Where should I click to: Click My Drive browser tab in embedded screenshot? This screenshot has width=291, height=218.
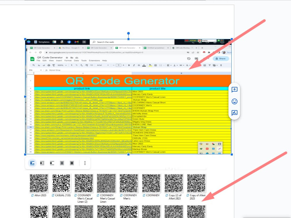coord(71,48)
